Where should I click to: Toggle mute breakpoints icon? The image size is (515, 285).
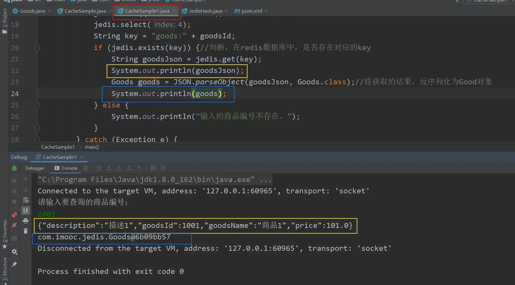pyautogui.click(x=14, y=225)
